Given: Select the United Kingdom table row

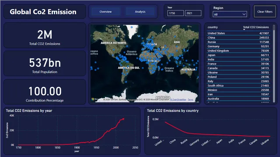Looking at the screenshot, I should [x=238, y=51].
